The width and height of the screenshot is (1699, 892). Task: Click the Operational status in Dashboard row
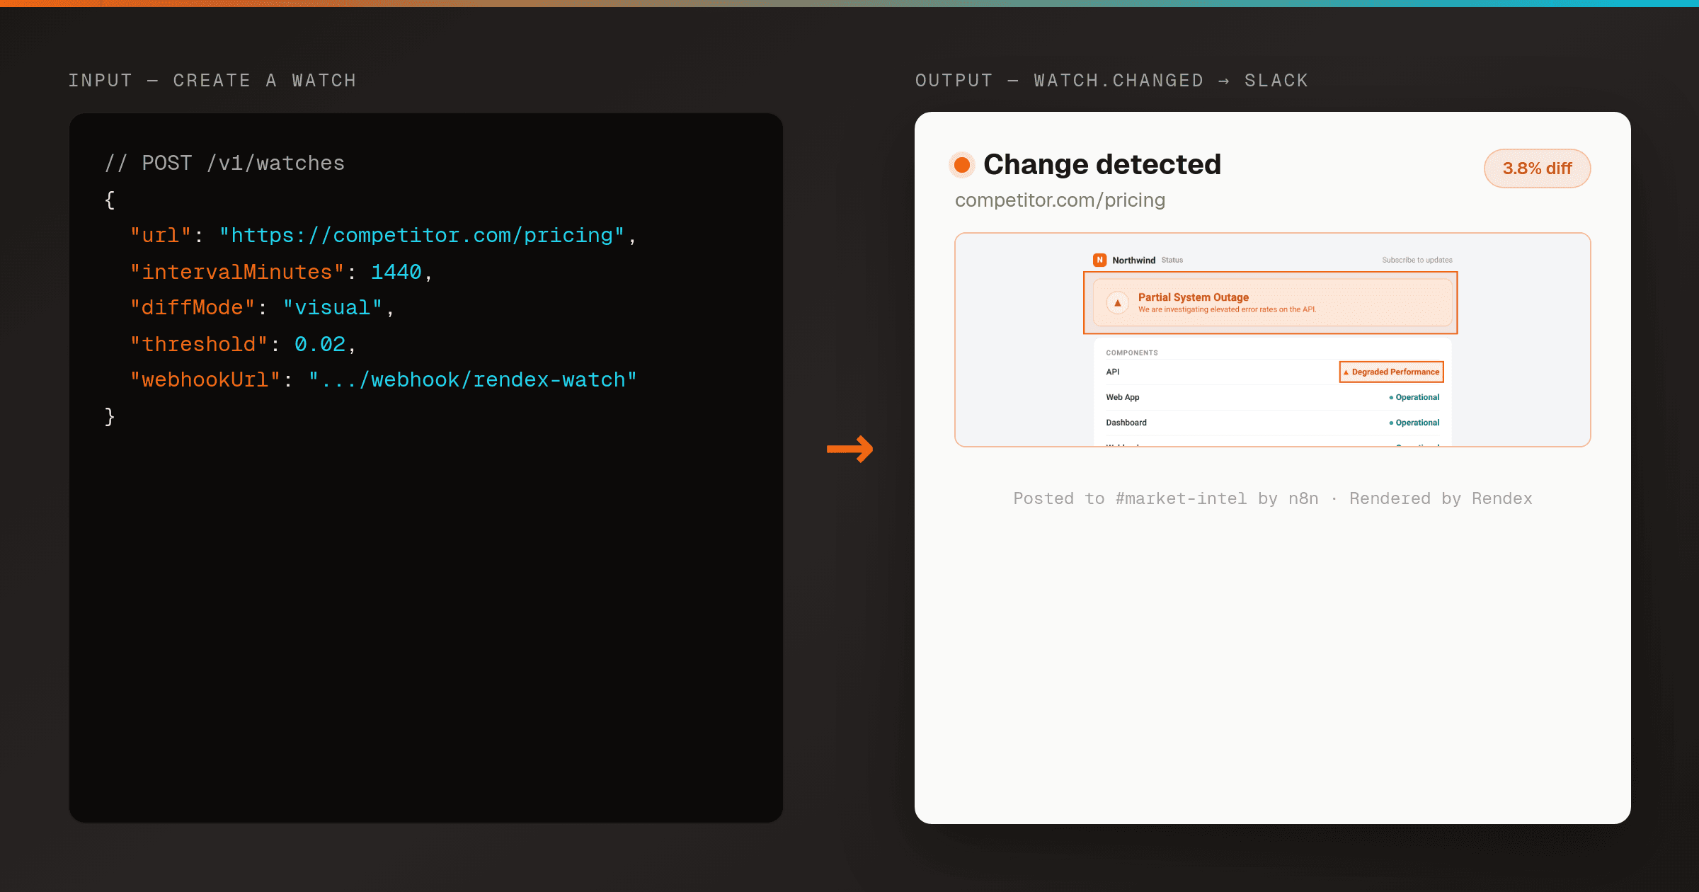click(x=1414, y=423)
